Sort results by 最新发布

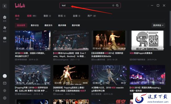pos(48,25)
